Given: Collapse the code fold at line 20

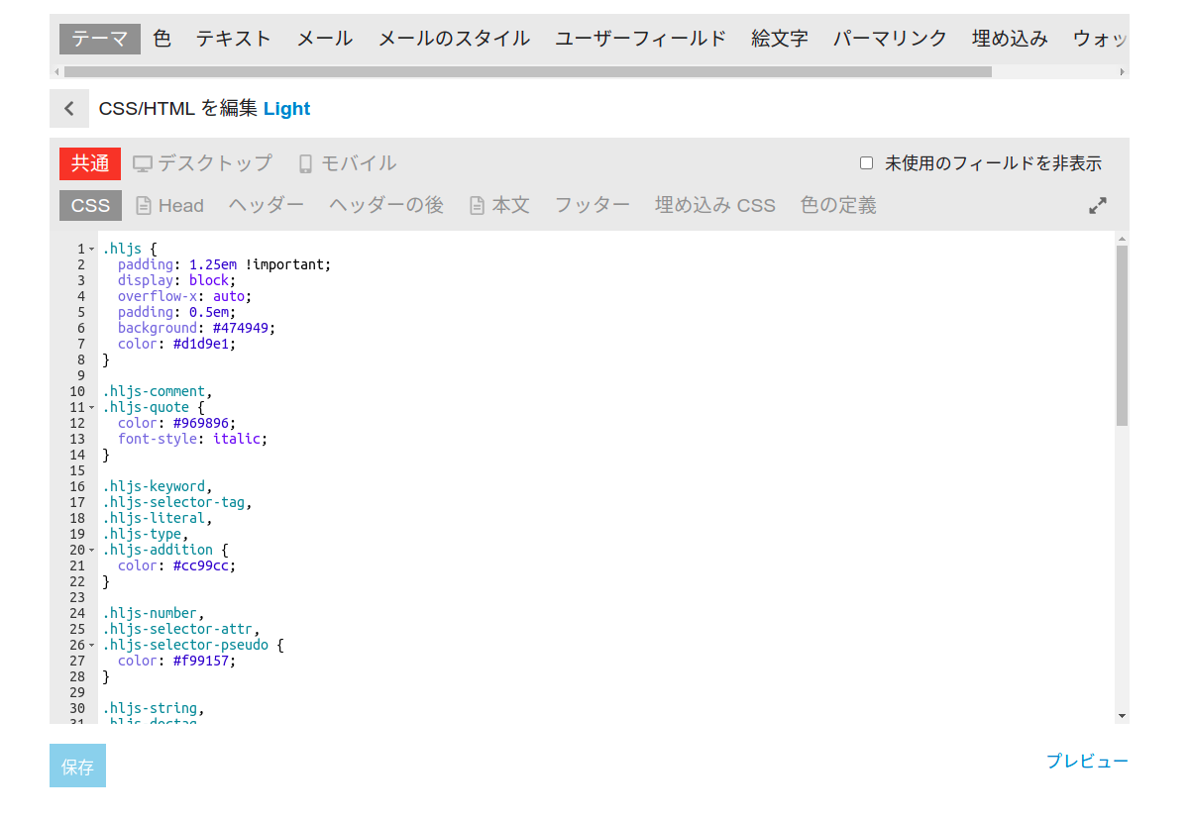Looking at the screenshot, I should pyautogui.click(x=92, y=551).
